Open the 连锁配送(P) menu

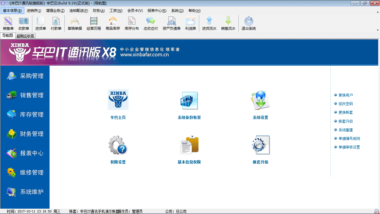click(79, 11)
